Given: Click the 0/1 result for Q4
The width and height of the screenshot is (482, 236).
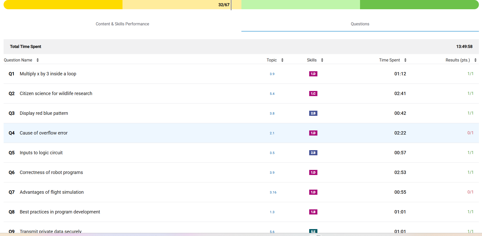Looking at the screenshot, I should pyautogui.click(x=470, y=133).
